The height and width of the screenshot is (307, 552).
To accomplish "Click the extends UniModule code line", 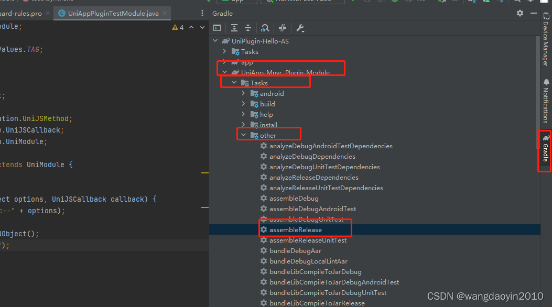I will [x=36, y=165].
